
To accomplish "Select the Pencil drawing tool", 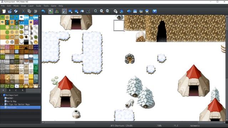I will click(x=64, y=11).
